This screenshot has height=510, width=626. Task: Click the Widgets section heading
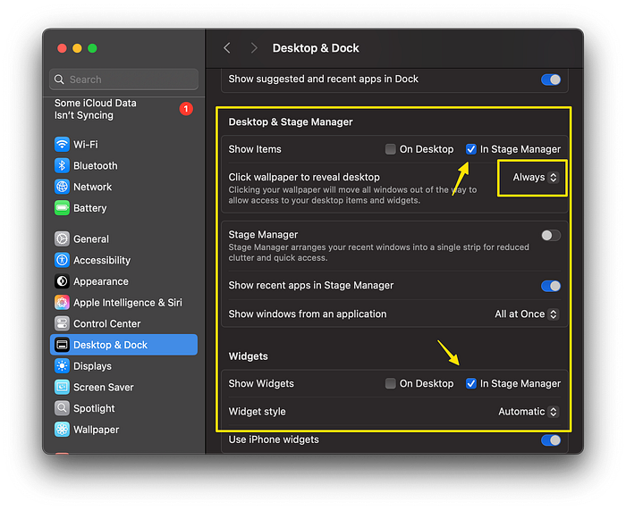pos(248,356)
